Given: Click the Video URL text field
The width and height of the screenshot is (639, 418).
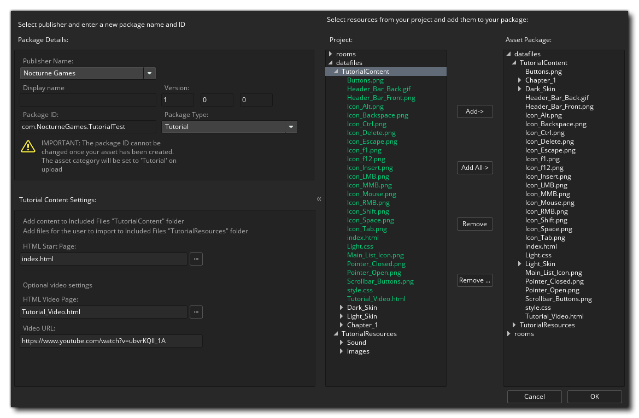Looking at the screenshot, I should [x=111, y=341].
